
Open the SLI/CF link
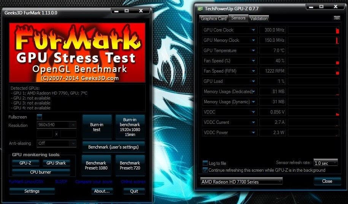click(61, 182)
